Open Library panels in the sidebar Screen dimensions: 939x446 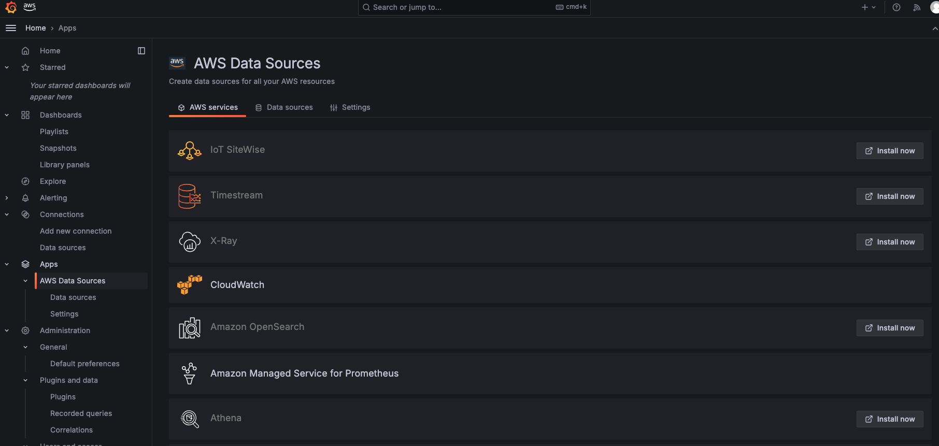(65, 165)
